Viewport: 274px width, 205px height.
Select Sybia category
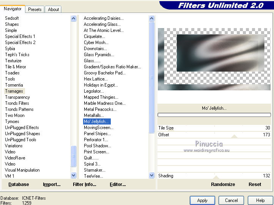pyautogui.click(x=10, y=49)
